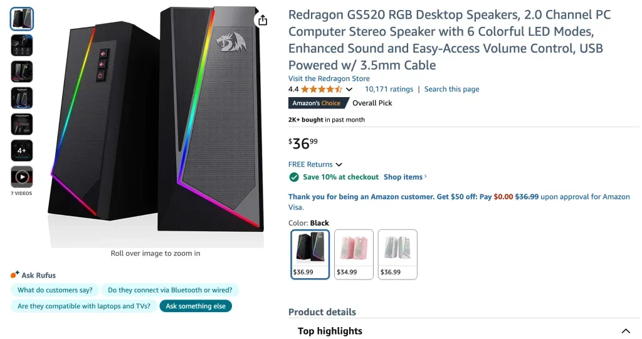The image size is (642, 339).
Task: Click the Shop items link
Action: click(x=405, y=177)
